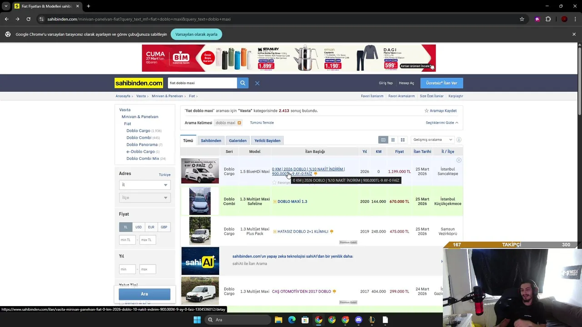Open DOBLO MAXİ 1.3 listing
Viewport: 582px width, 327px height.
292,202
